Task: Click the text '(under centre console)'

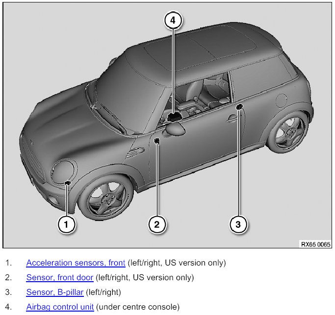Action: (138, 307)
